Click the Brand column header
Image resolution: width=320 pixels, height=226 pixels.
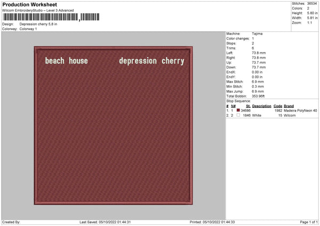(289, 106)
